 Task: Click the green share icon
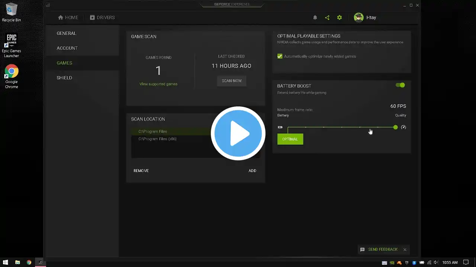327,17
